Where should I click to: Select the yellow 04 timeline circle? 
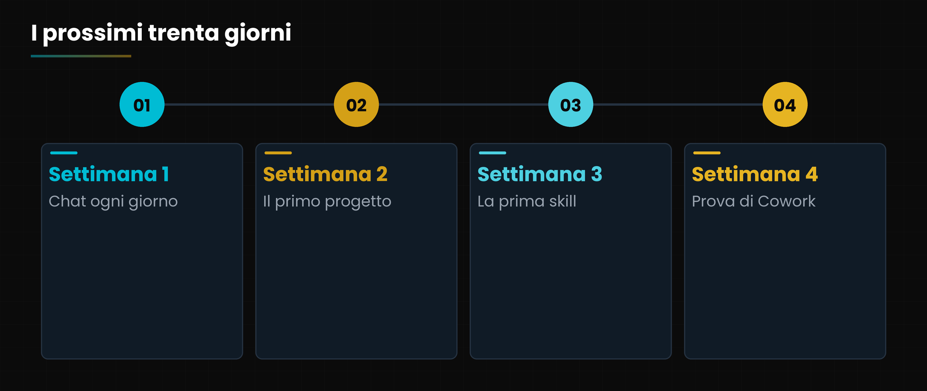click(x=785, y=104)
